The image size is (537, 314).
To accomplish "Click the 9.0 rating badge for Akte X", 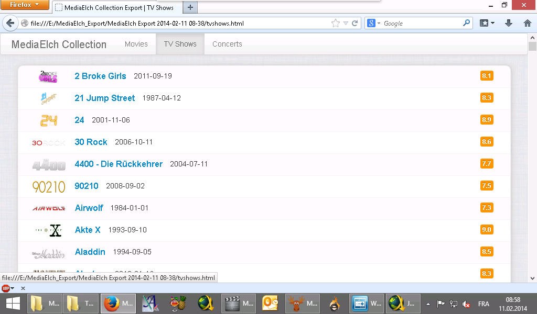I will 487,230.
